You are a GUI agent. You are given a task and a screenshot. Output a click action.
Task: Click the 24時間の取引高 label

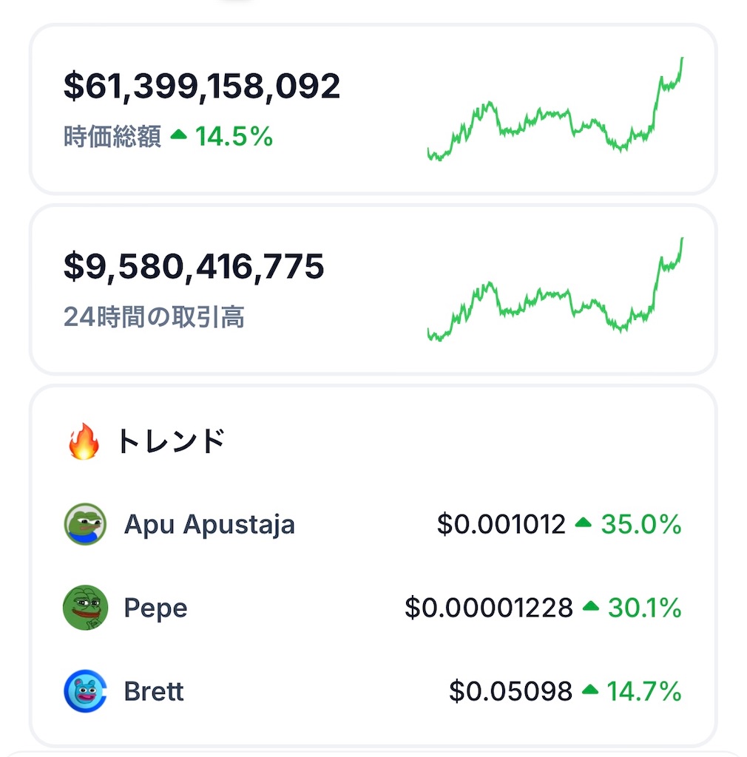point(154,316)
